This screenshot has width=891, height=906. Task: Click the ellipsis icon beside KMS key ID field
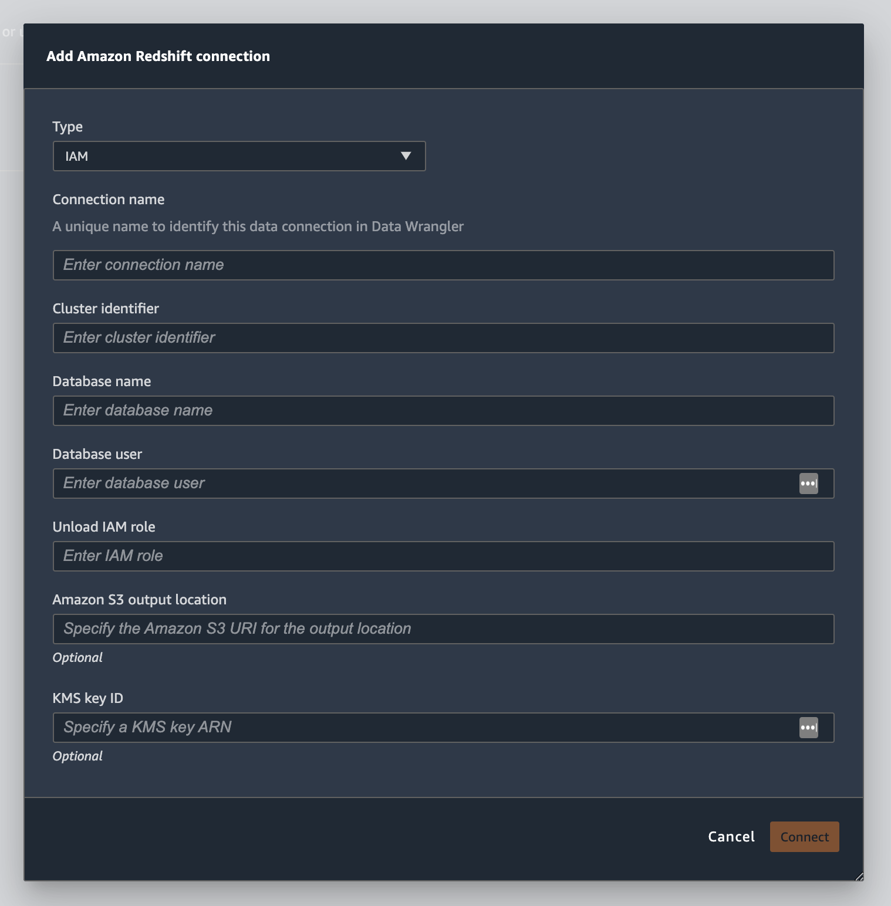click(809, 728)
